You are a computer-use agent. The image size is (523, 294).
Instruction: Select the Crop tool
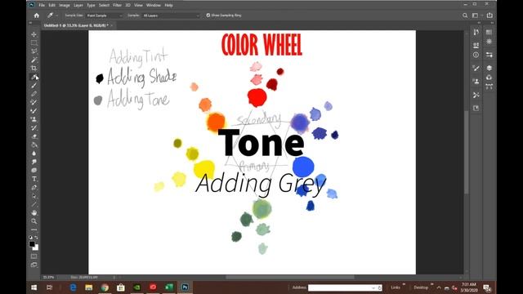click(x=34, y=69)
